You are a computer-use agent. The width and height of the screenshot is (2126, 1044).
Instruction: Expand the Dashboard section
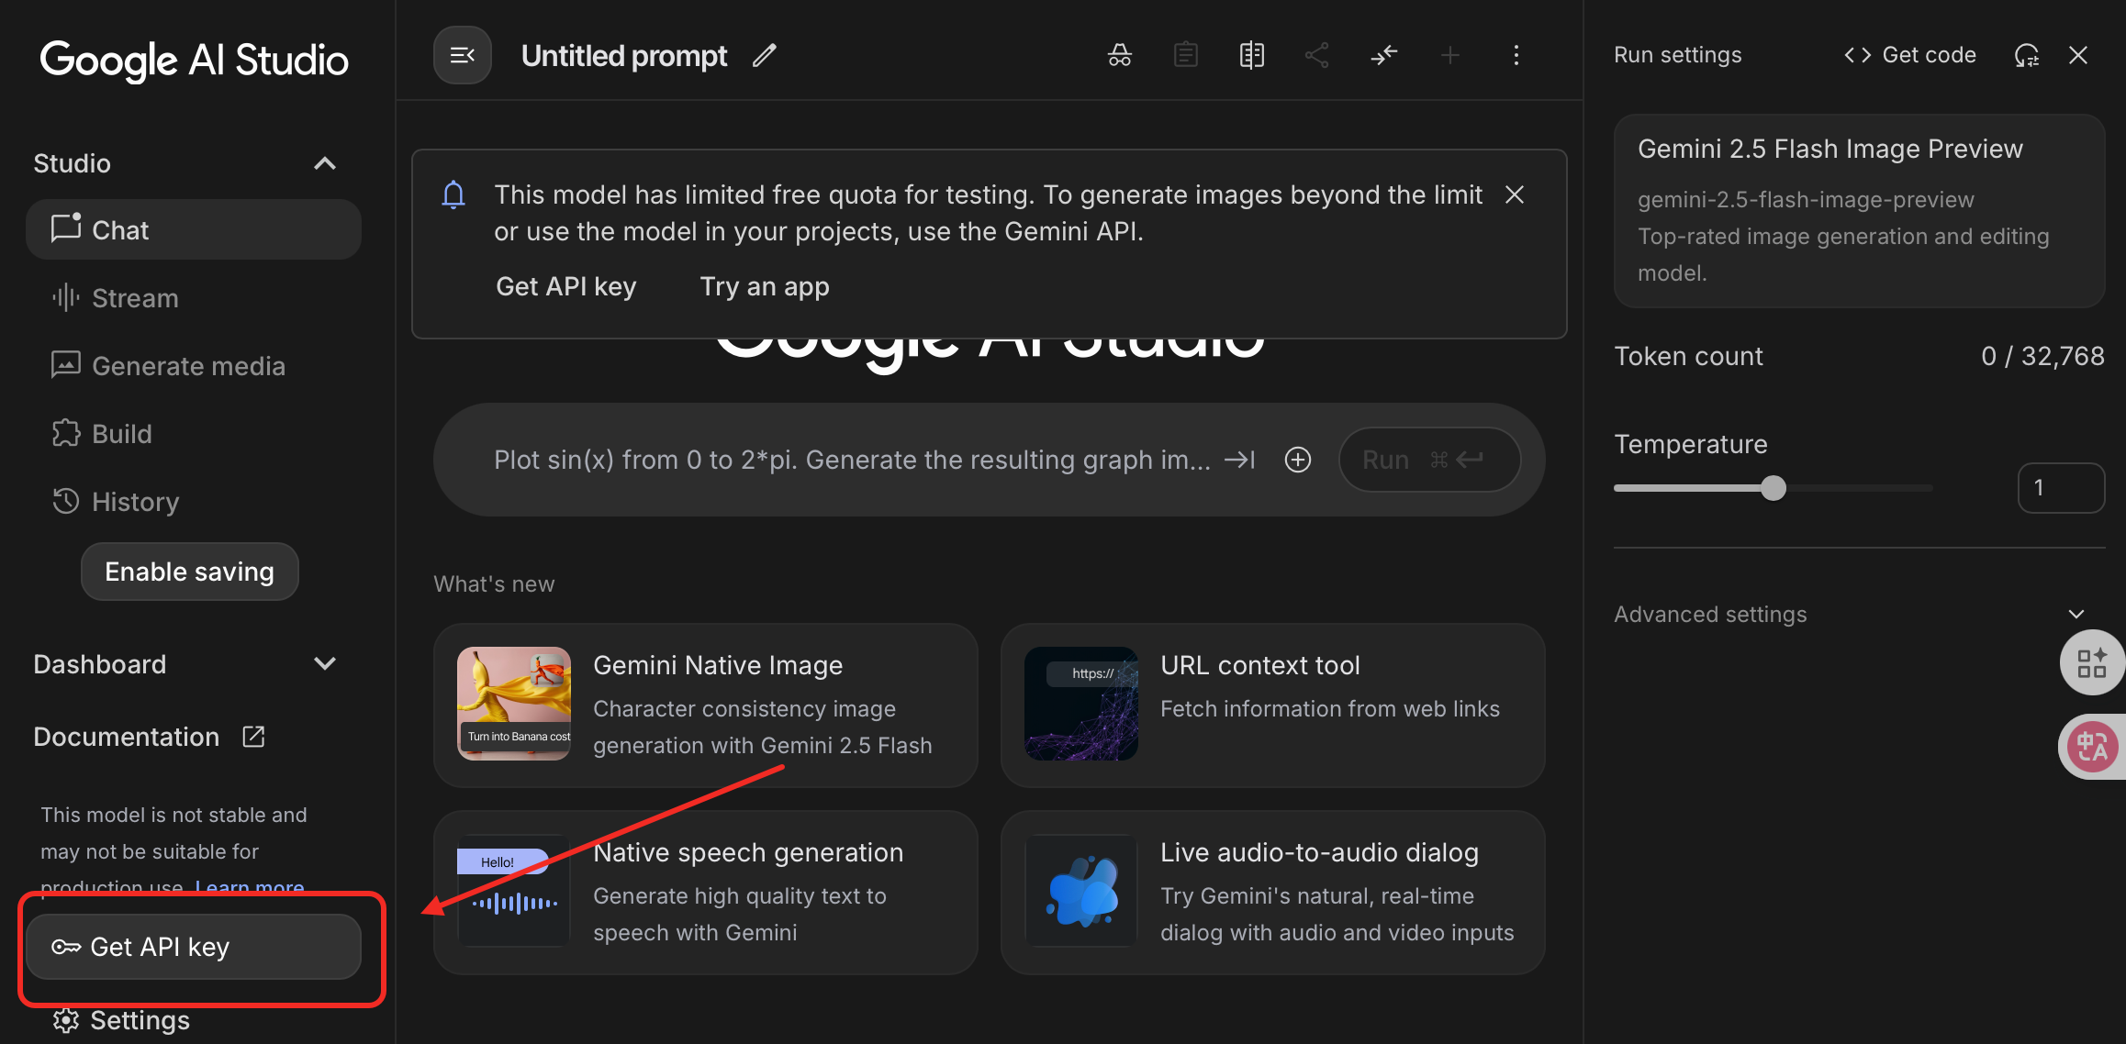325,663
